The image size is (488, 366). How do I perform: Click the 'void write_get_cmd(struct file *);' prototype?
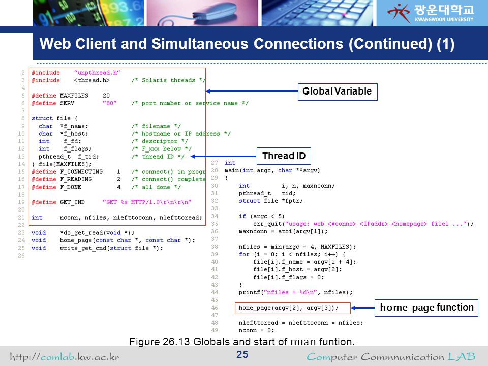click(x=97, y=248)
